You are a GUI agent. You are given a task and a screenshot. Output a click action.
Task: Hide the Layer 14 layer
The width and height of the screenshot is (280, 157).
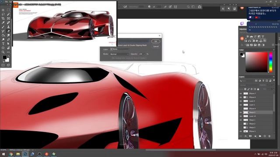[x=241, y=116]
